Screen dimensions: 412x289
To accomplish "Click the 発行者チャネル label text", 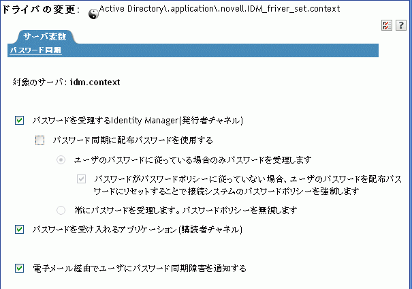I will [x=213, y=121].
